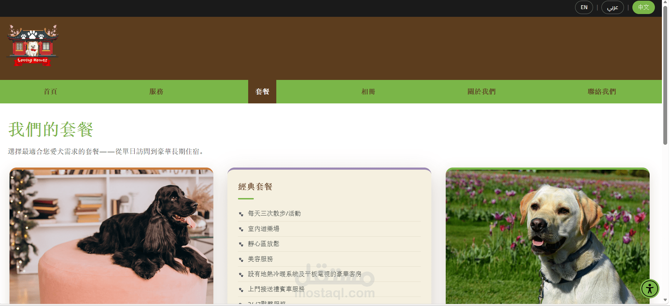670x306 pixels.
Task: Switch site language to عربي
Action: click(612, 7)
